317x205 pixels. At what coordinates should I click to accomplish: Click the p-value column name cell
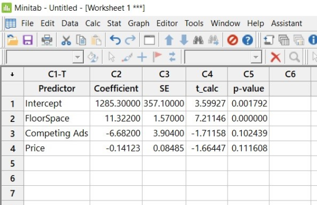pyautogui.click(x=249, y=89)
